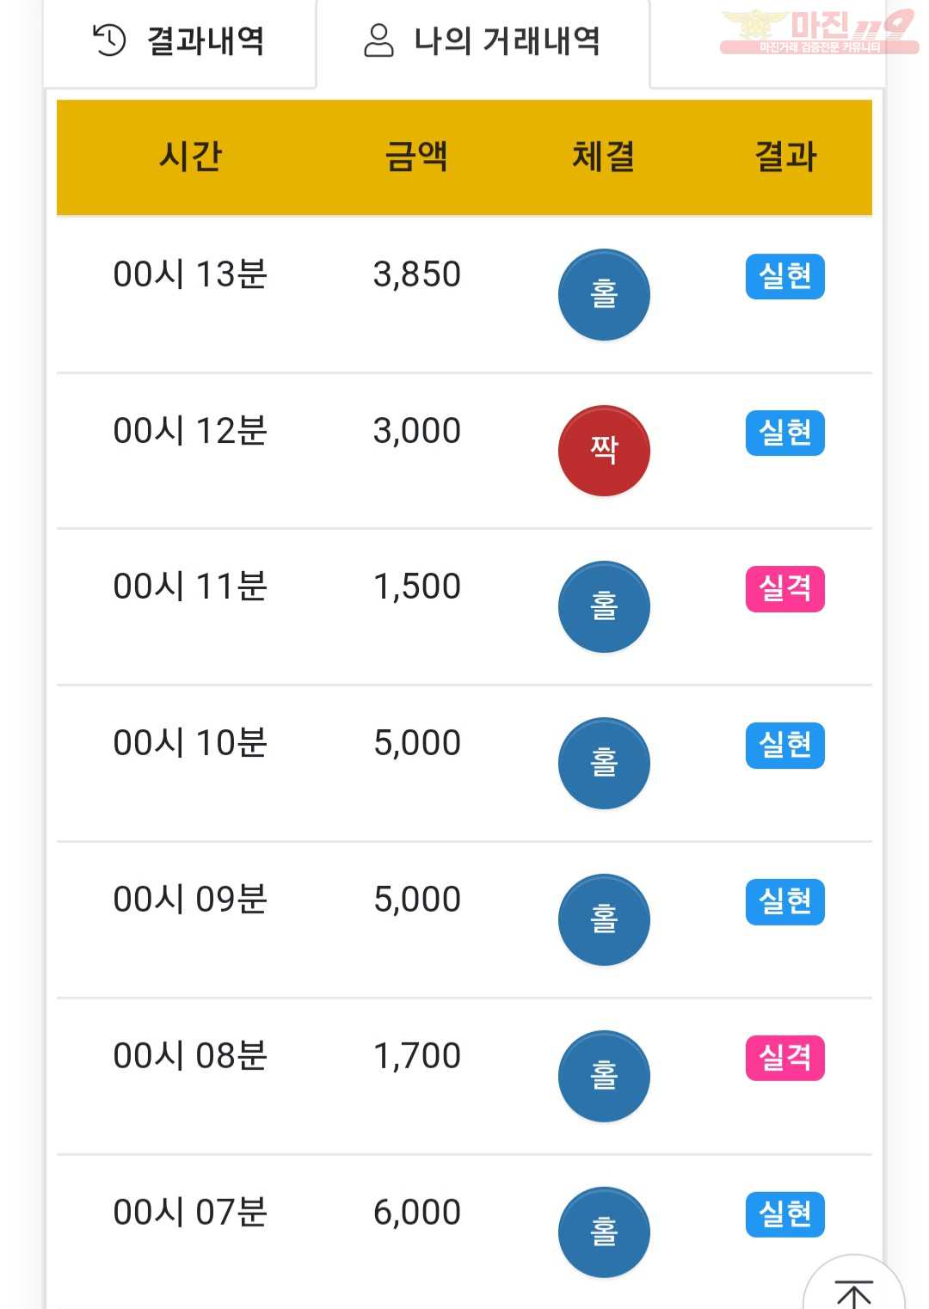Click the 시간 column header
This screenshot has height=1309, width=929.
click(190, 157)
